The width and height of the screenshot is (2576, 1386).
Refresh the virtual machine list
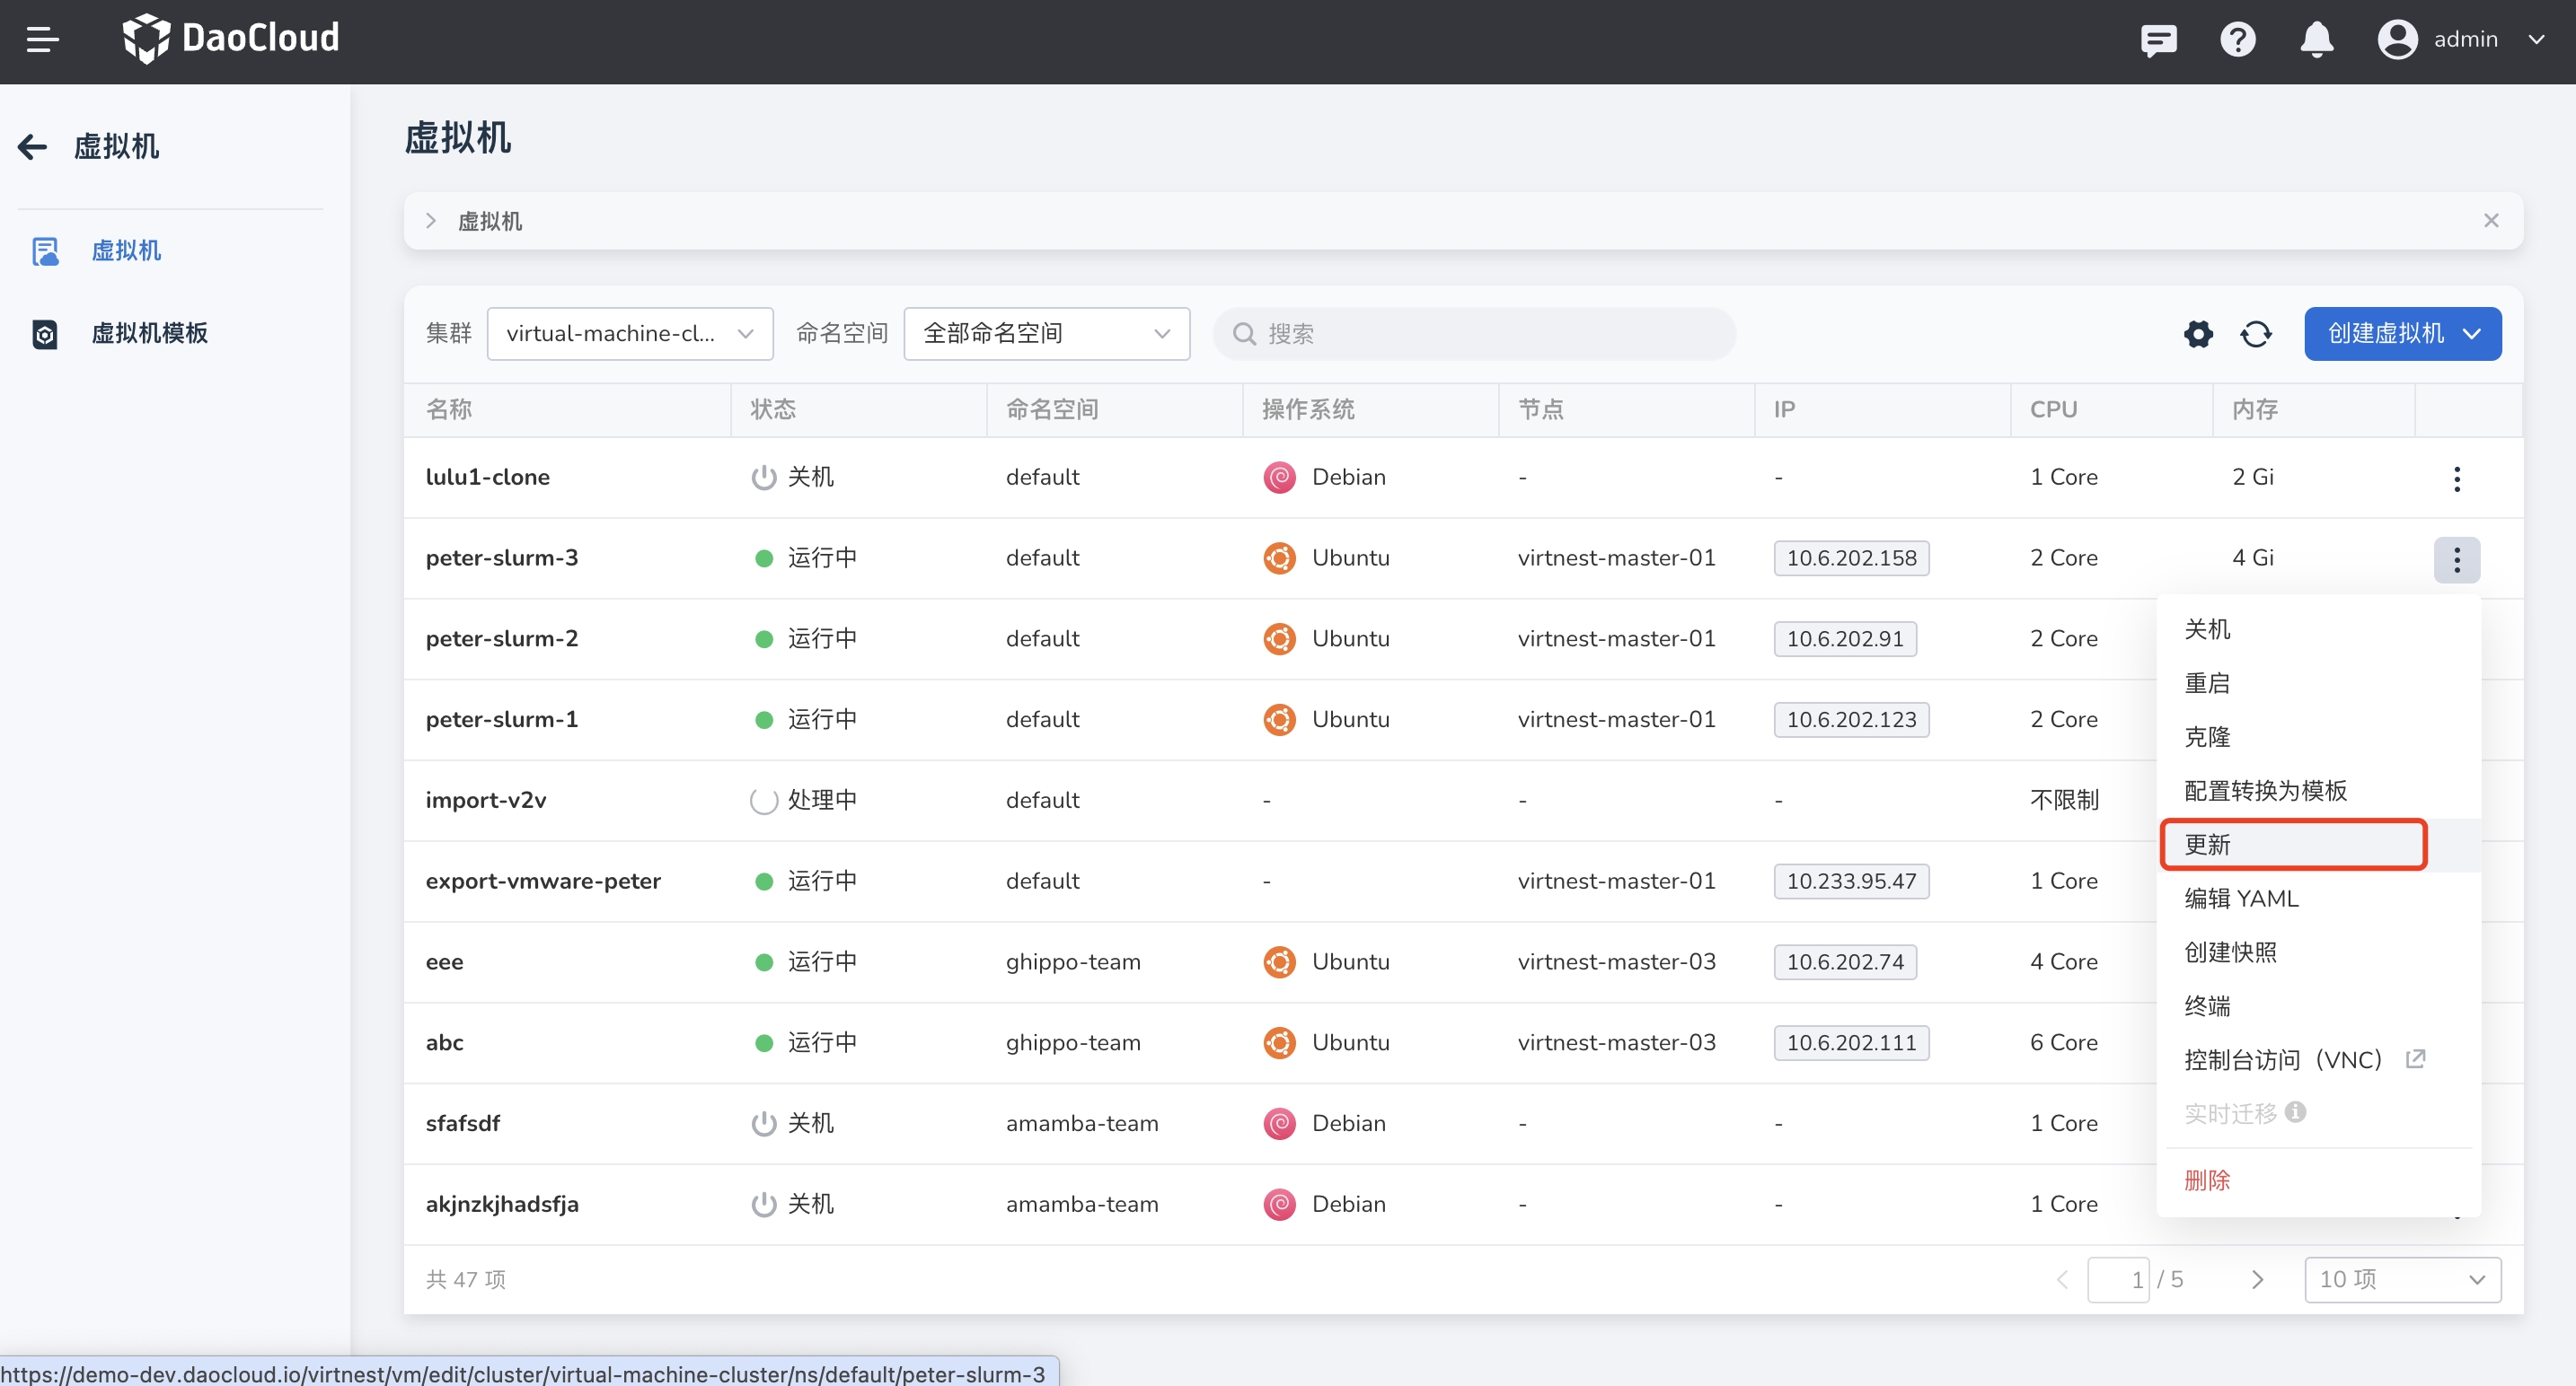click(2256, 334)
